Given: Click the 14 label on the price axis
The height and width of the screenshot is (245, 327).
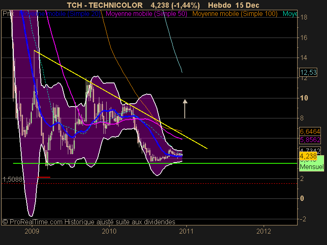Looking at the screenshot, I should 304,58.
